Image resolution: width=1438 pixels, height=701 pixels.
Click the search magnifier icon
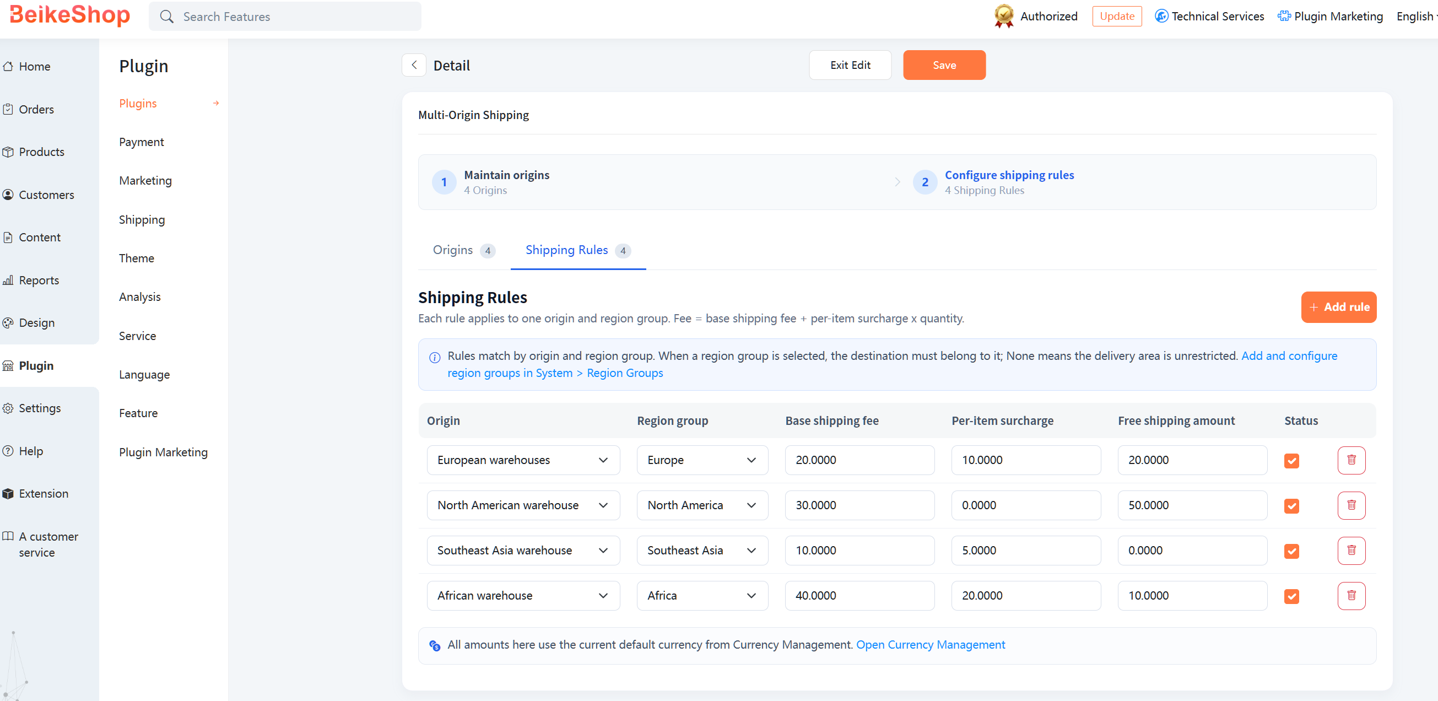[166, 17]
